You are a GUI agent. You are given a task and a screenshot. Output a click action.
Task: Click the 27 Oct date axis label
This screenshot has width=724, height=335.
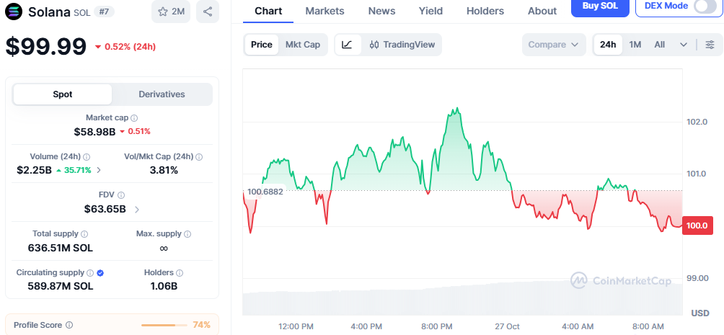(x=507, y=326)
